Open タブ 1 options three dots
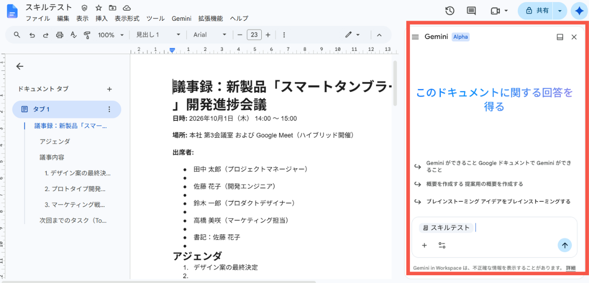Screen dimensions: 589x283 click(x=109, y=109)
